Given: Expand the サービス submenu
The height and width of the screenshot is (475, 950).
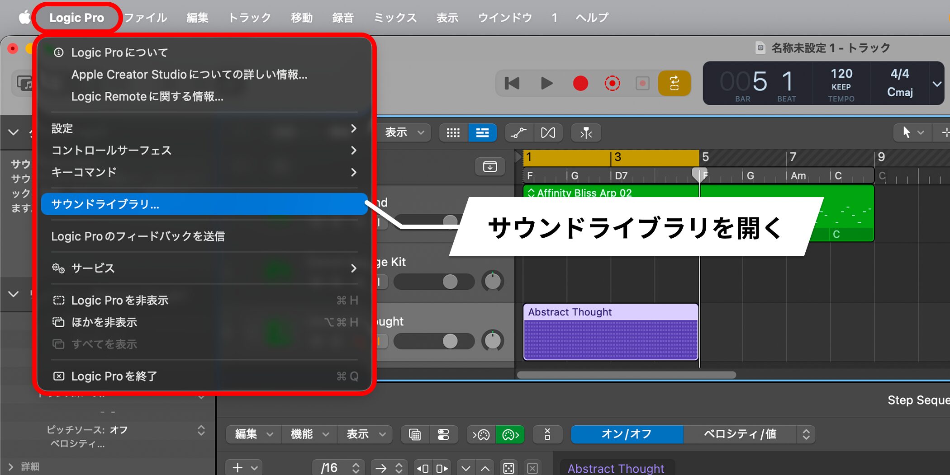Looking at the screenshot, I should 204,268.
